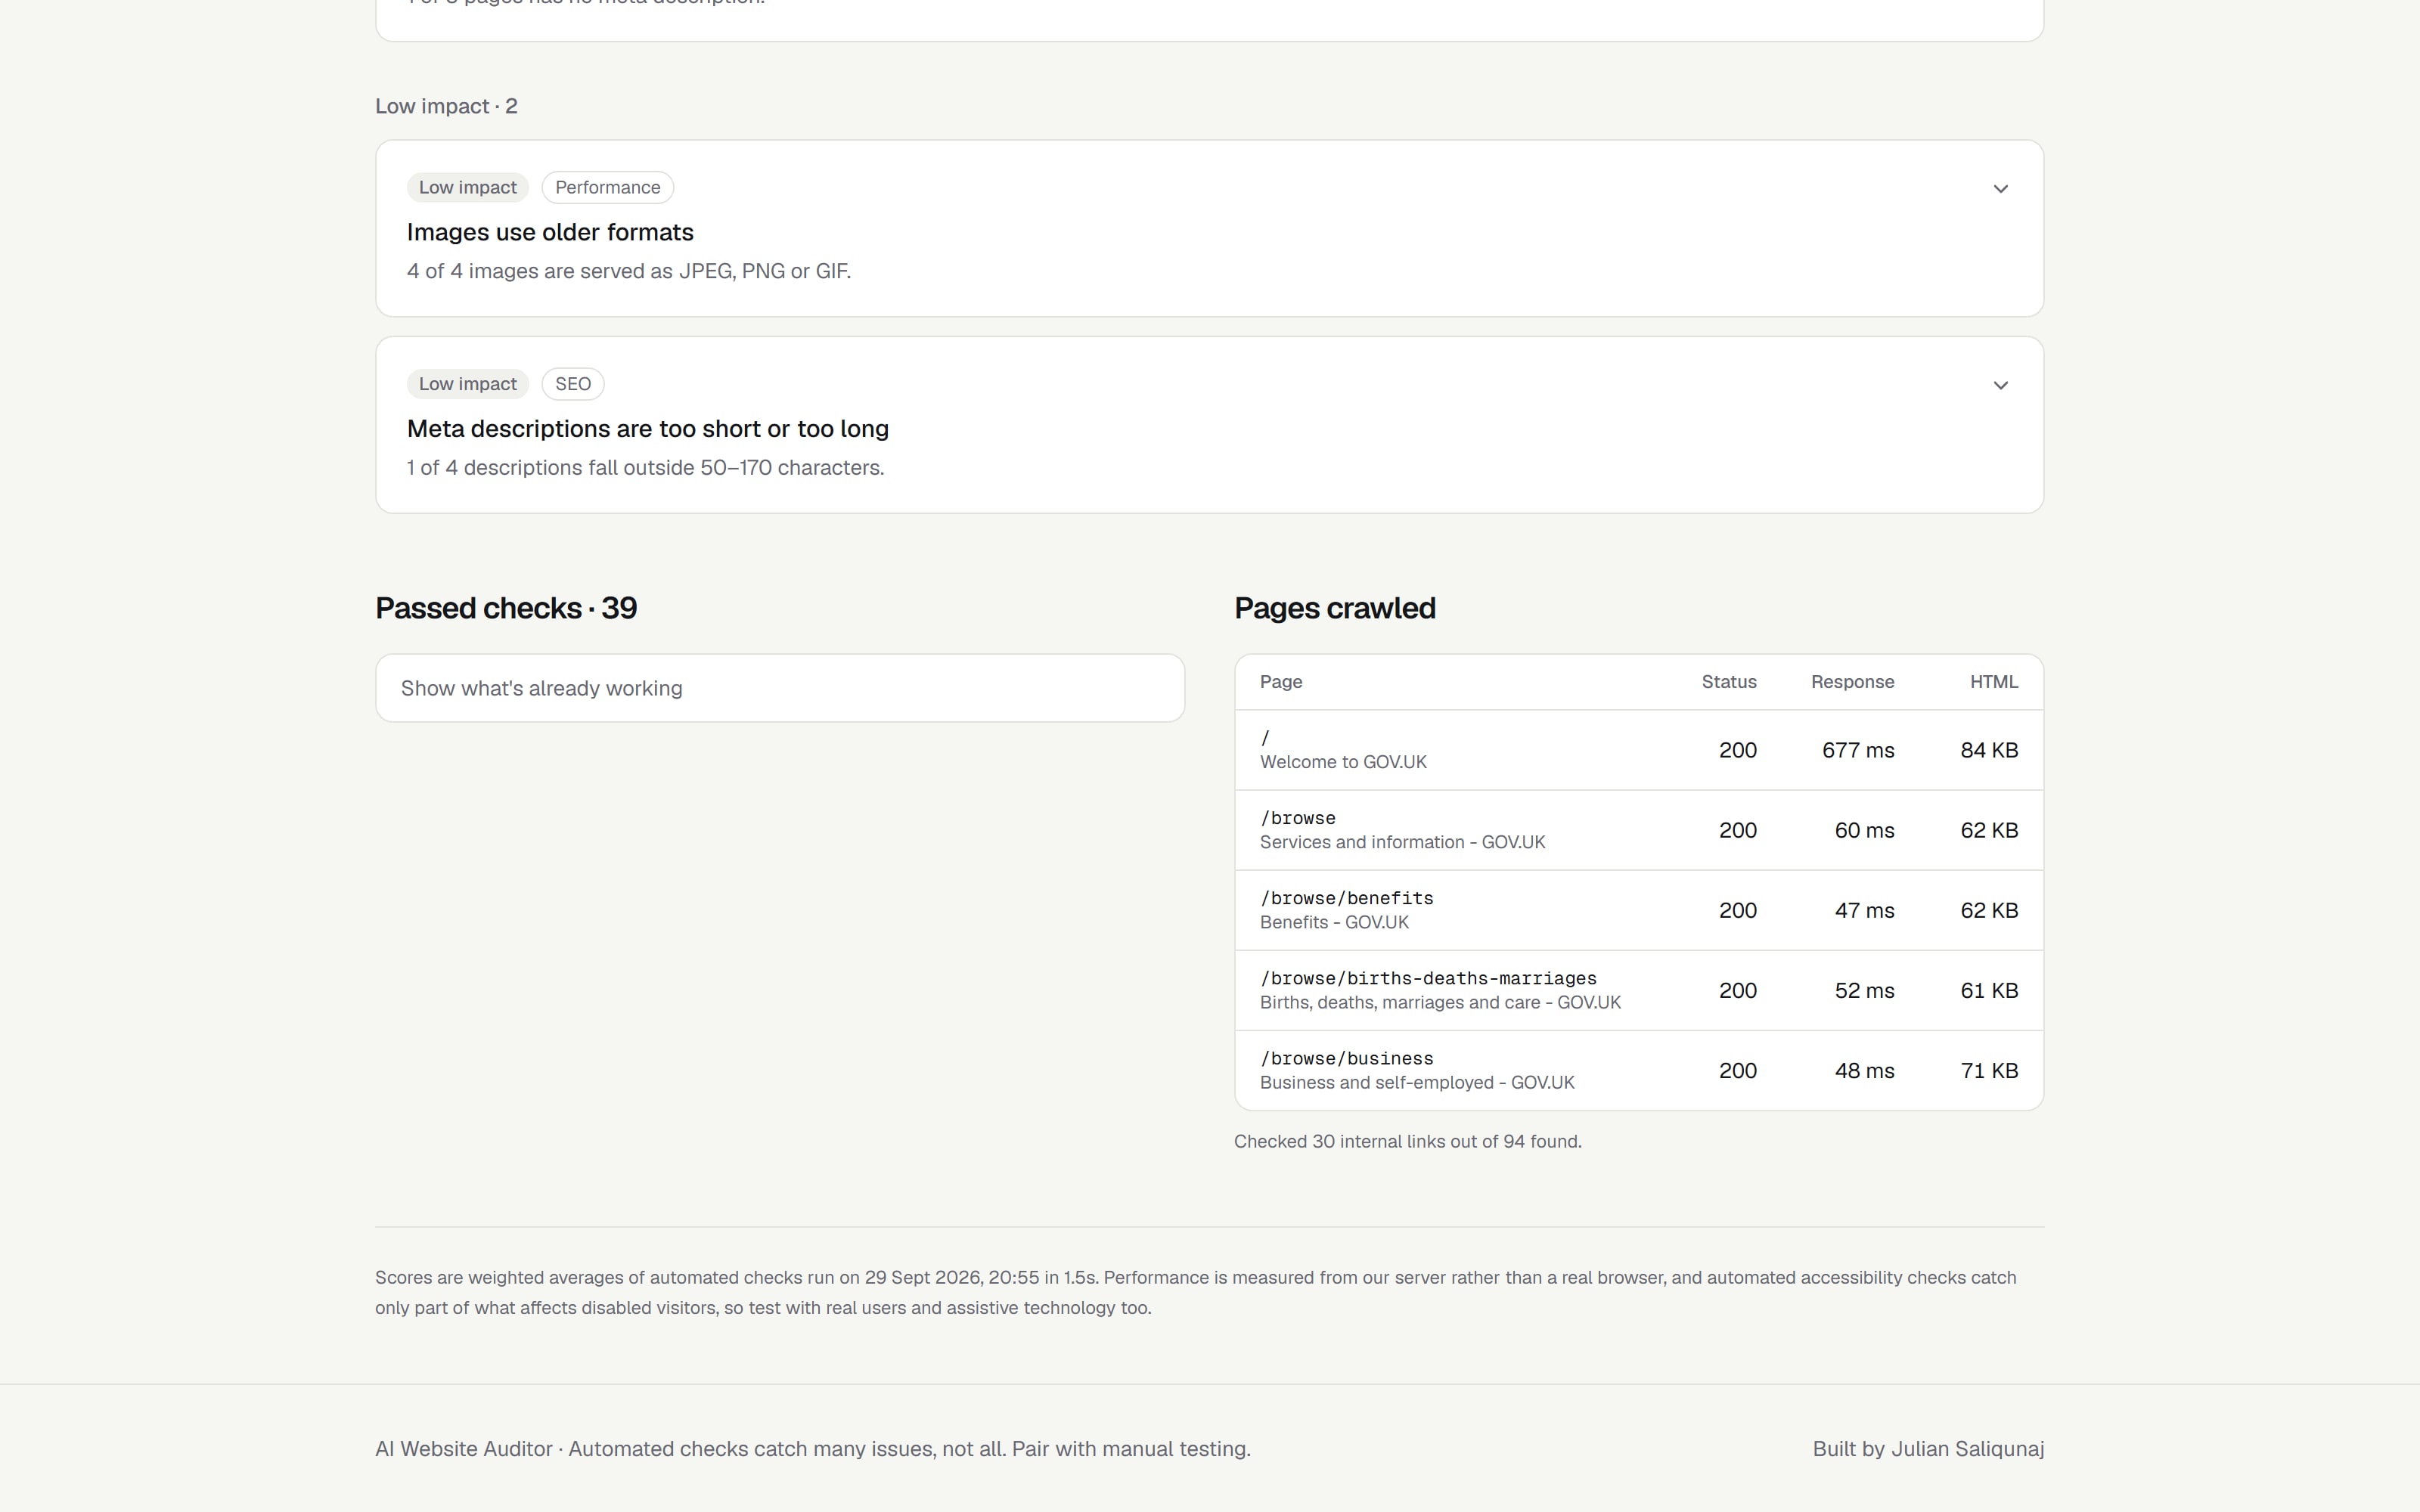Image resolution: width=2420 pixels, height=1512 pixels.
Task: Select the /browse/business page path
Action: pyautogui.click(x=1347, y=1058)
